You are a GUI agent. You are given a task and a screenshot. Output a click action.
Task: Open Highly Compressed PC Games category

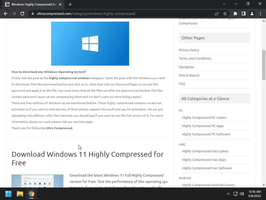point(204,117)
